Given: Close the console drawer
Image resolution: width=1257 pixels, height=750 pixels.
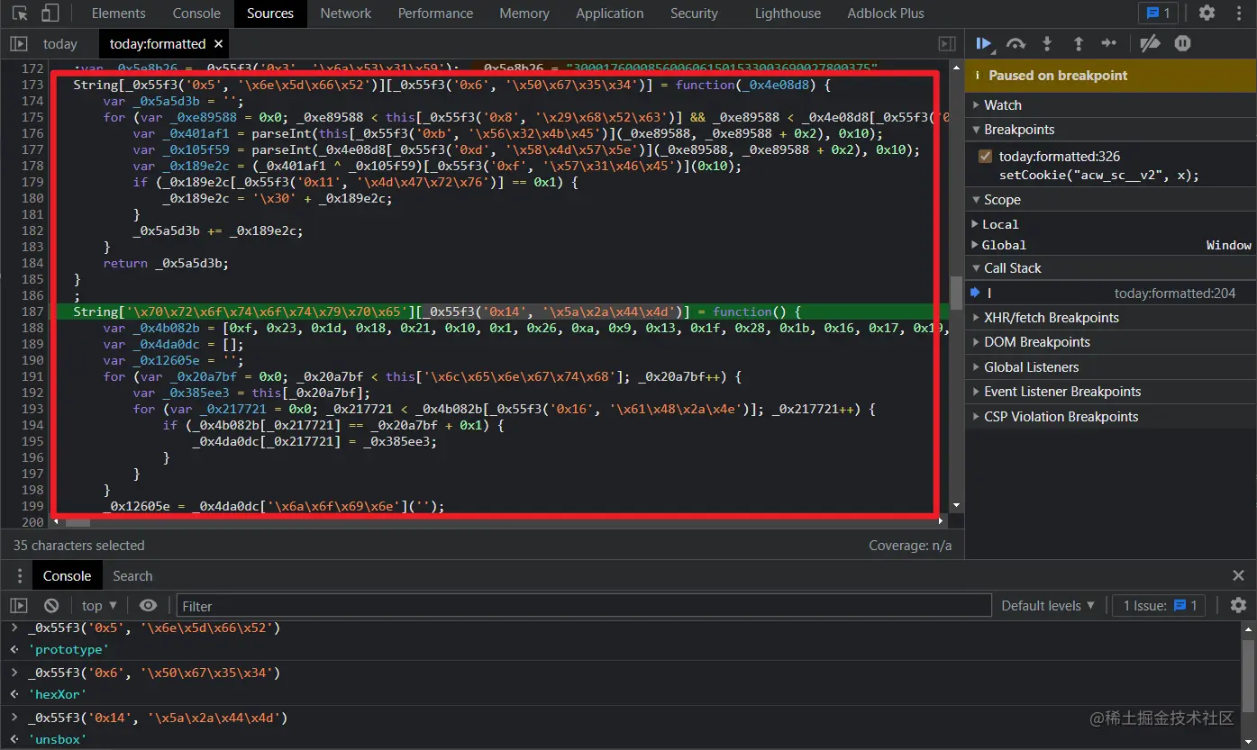Looking at the screenshot, I should 1239,575.
